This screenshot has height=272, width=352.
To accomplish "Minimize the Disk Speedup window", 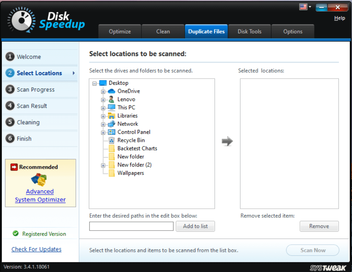I will [321, 7].
